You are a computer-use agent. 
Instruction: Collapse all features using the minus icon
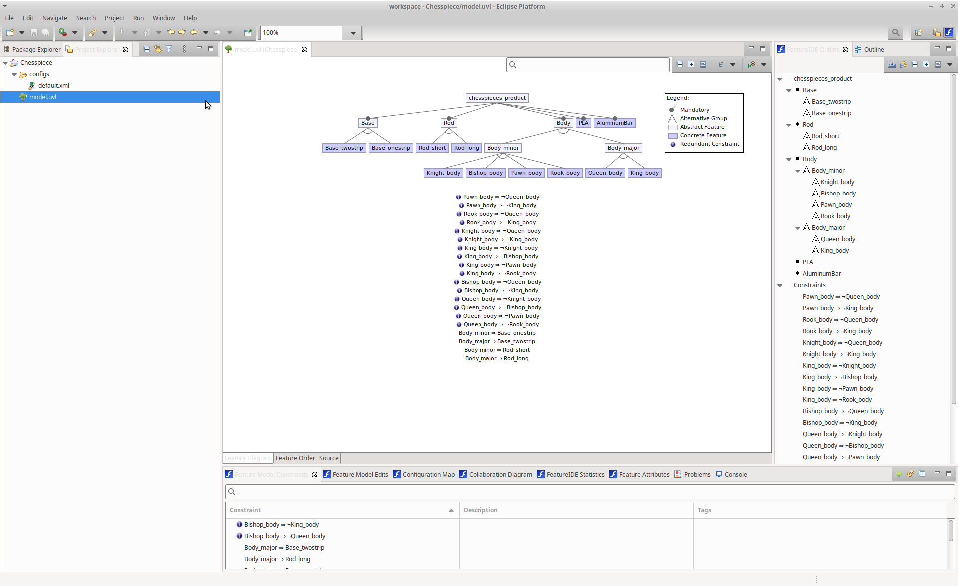pos(680,64)
